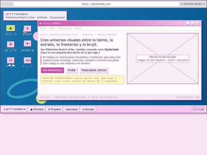Open the pink X-marked desktop icon
The image size is (207, 155).
11,44
